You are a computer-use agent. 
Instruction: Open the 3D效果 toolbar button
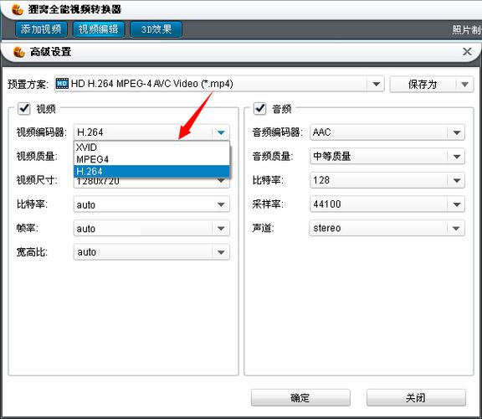(x=156, y=29)
